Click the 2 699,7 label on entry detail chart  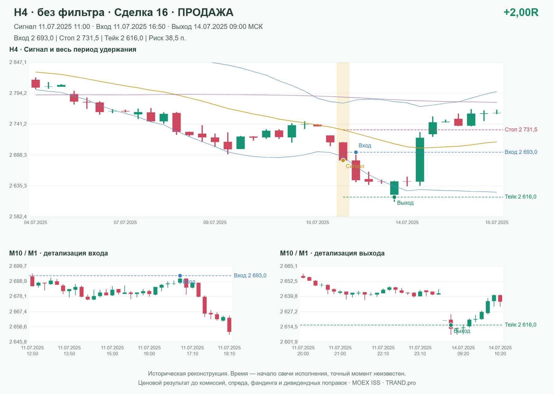click(18, 266)
